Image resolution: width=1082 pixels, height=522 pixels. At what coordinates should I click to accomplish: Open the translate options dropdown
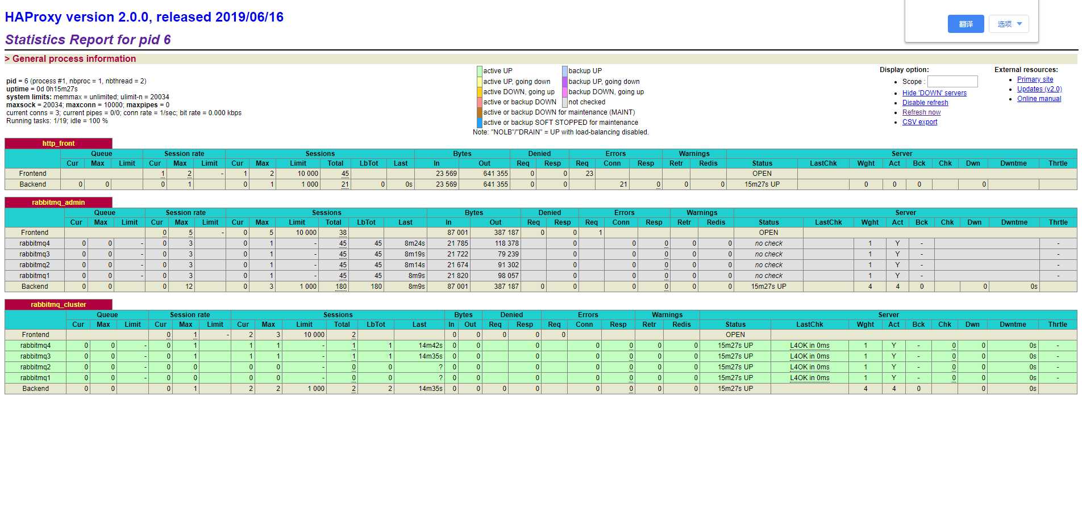point(1009,24)
